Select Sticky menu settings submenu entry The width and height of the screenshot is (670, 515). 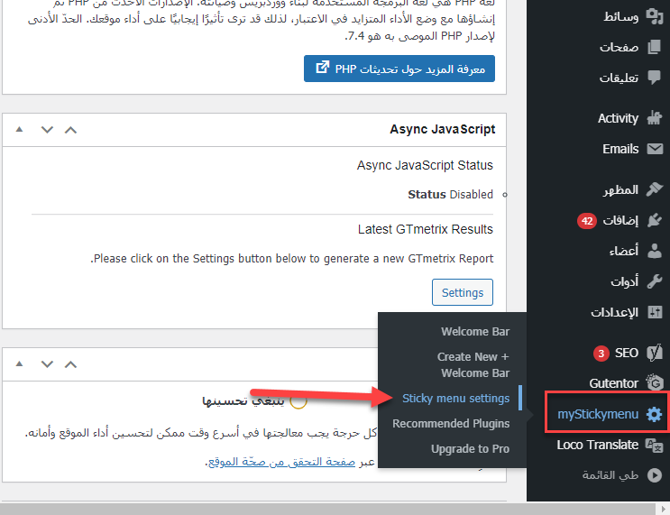(456, 399)
